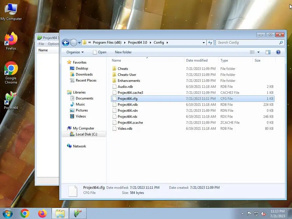Open the Organize menu

pyautogui.click(x=75, y=52)
